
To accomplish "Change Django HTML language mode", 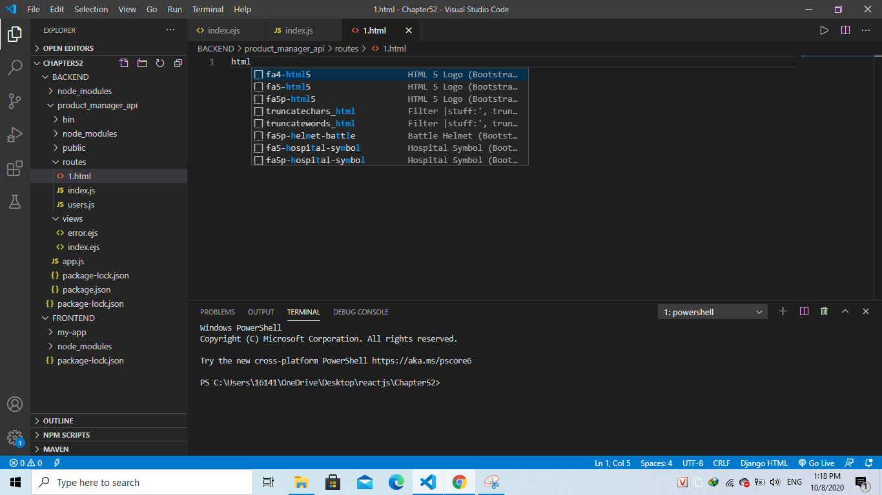I will click(764, 463).
